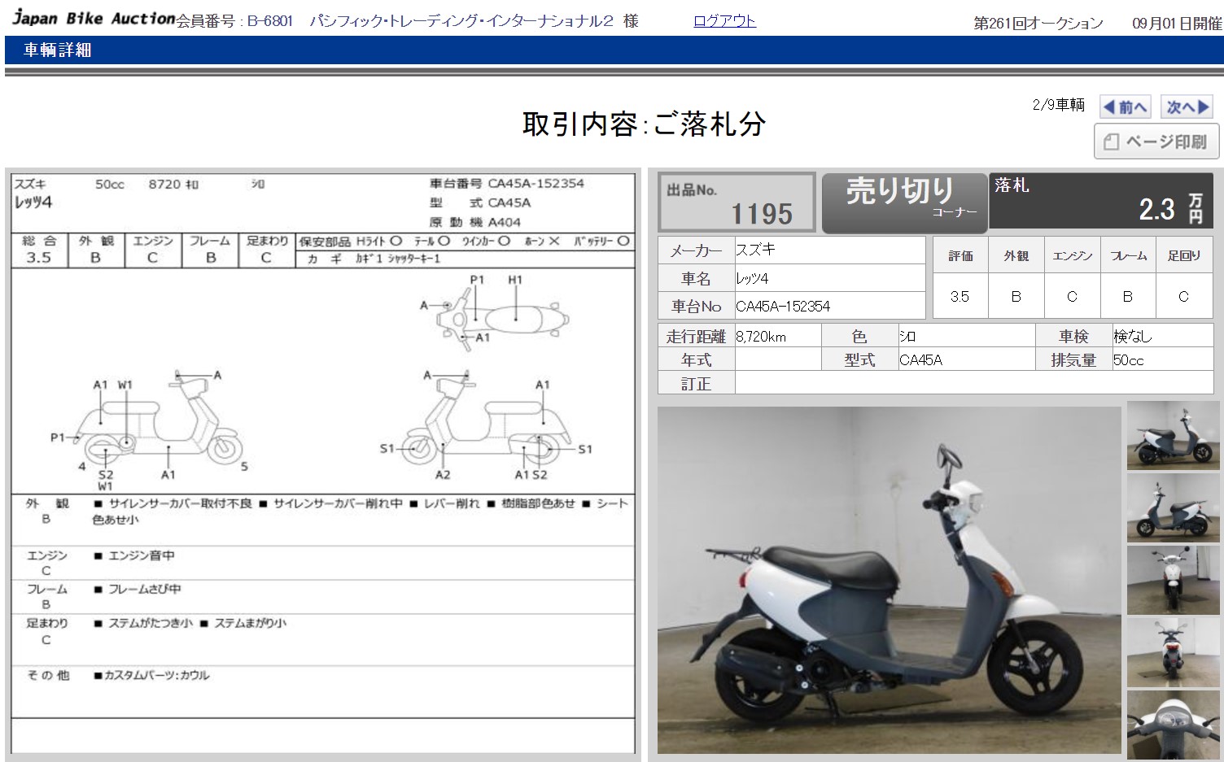This screenshot has width=1224, height=762.
Task: Click 原動機 A404 on inspection sheet
Action: 475,222
